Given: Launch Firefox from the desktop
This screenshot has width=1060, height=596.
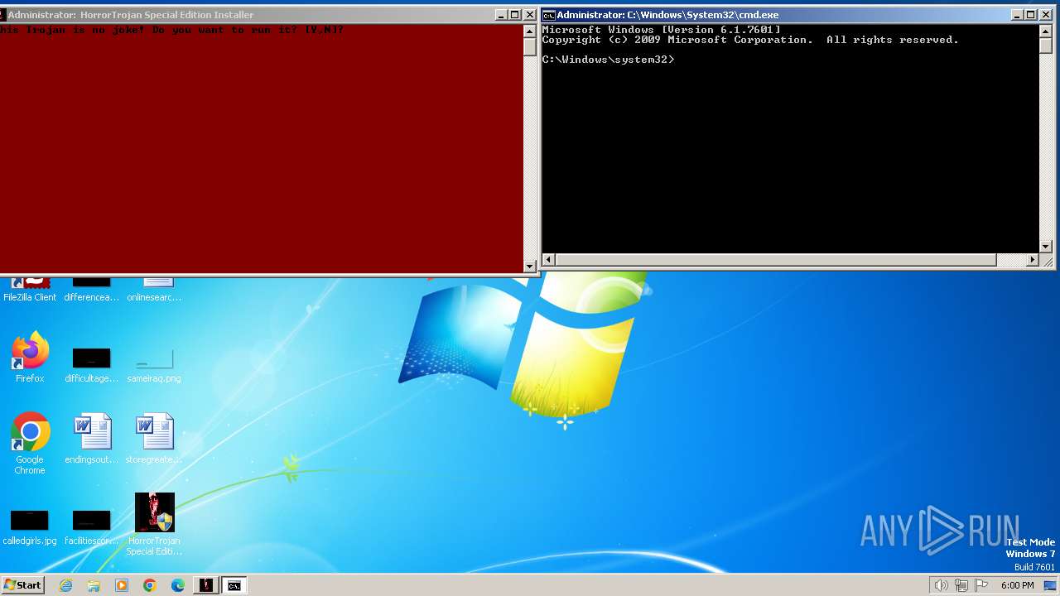Looking at the screenshot, I should tap(30, 357).
